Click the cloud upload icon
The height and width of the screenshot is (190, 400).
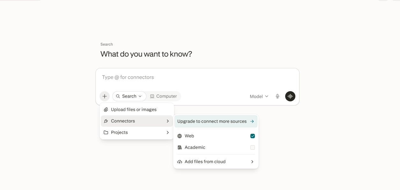tap(180, 162)
